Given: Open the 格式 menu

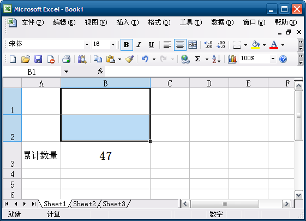Looking at the screenshot, I should coord(159,22).
